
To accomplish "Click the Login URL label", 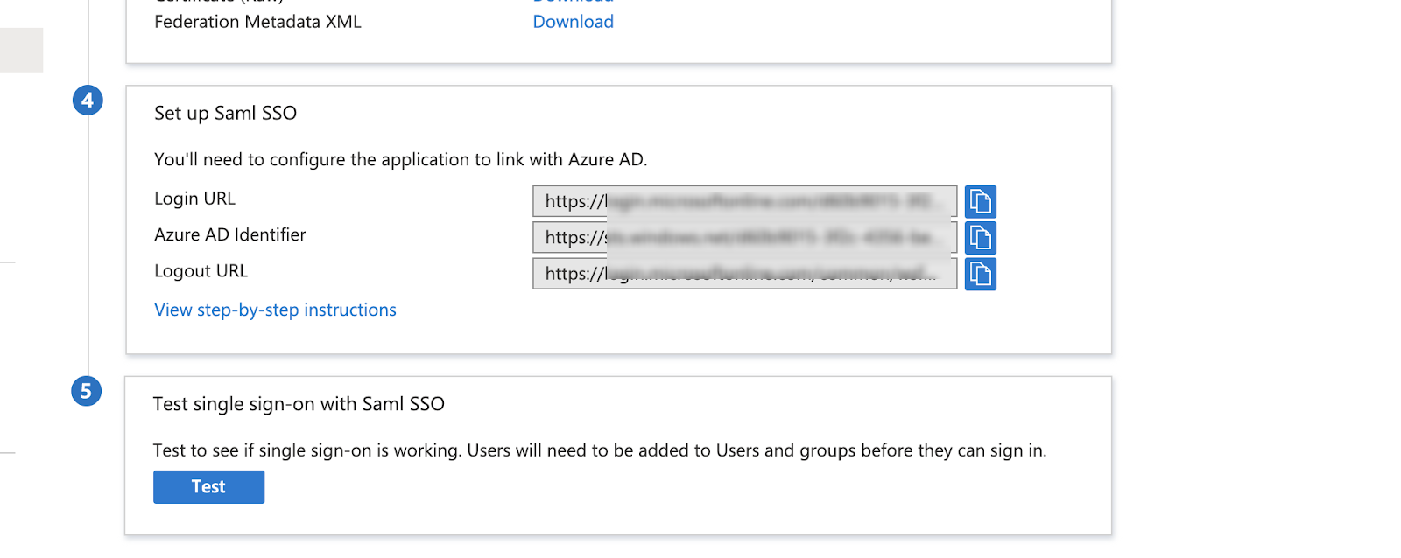I will pyautogui.click(x=194, y=199).
